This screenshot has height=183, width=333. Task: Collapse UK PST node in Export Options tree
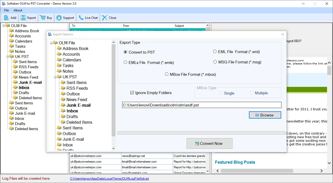(55, 77)
